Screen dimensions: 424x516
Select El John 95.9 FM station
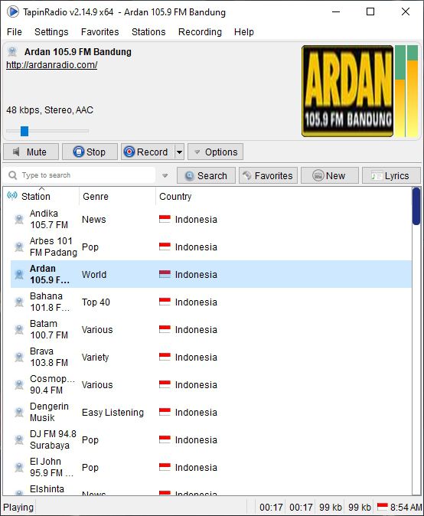pyautogui.click(x=51, y=467)
